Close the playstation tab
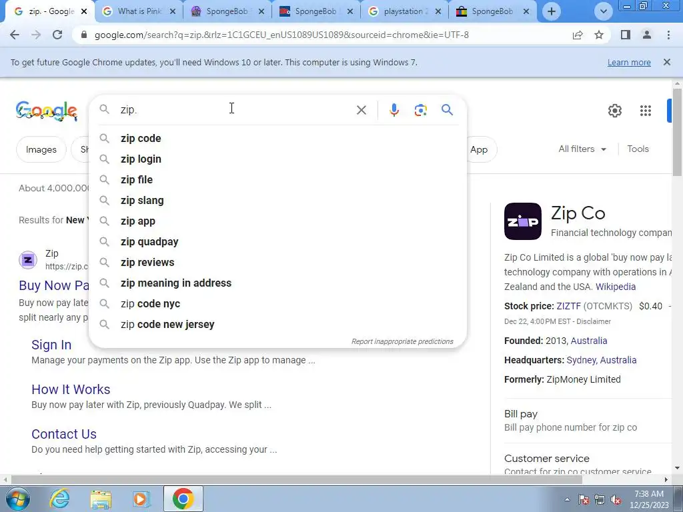Viewport: 683px width, 512px height. (x=438, y=11)
